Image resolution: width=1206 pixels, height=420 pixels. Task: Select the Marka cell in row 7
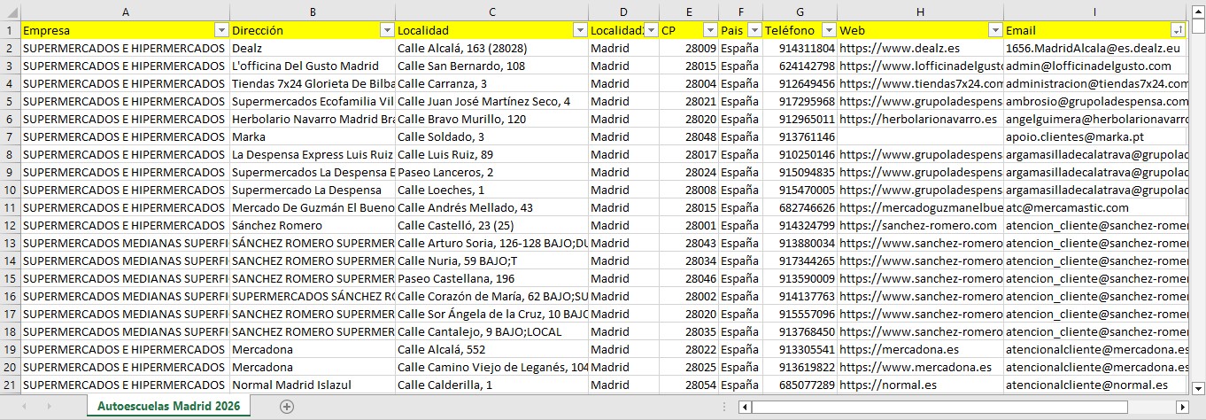[313, 136]
